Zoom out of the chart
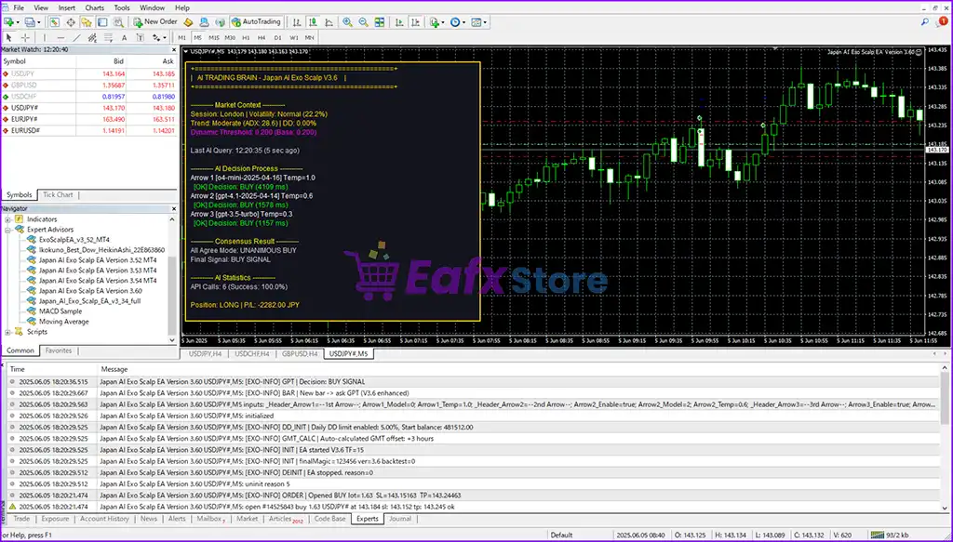The height and width of the screenshot is (542, 953). [x=364, y=22]
